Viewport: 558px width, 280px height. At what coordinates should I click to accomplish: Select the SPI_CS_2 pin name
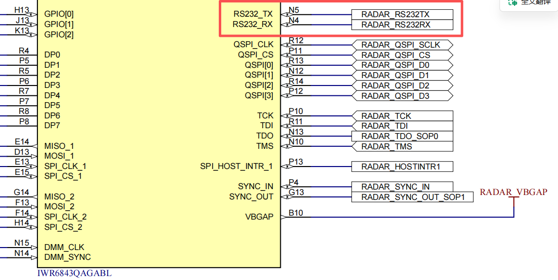click(x=63, y=226)
